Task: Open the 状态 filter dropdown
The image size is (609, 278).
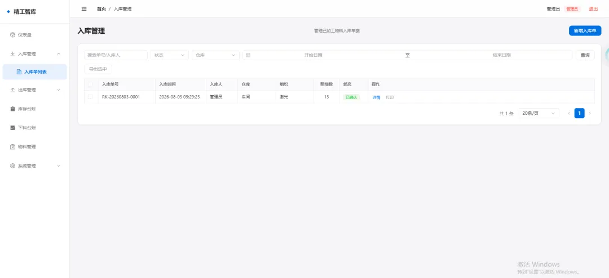Action: click(x=170, y=55)
